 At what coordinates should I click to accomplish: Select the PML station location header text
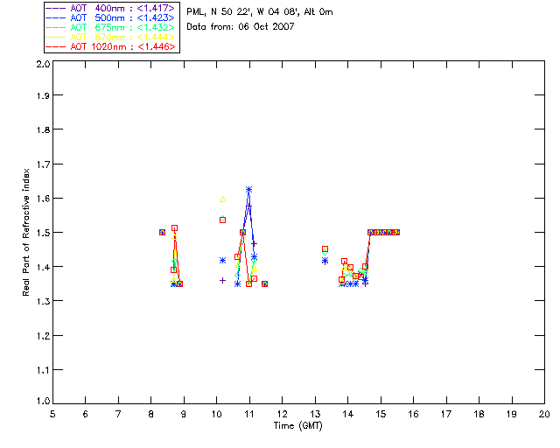tap(260, 11)
